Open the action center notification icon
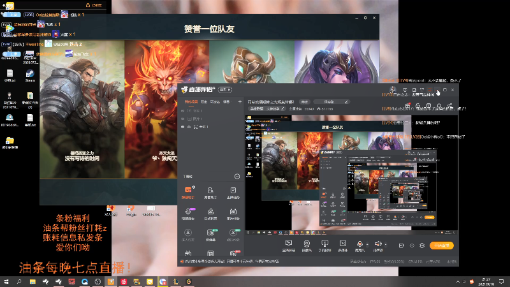510x287 pixels. click(x=501, y=281)
